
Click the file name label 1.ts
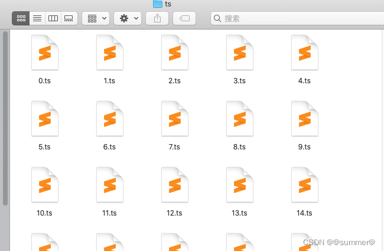tap(109, 80)
